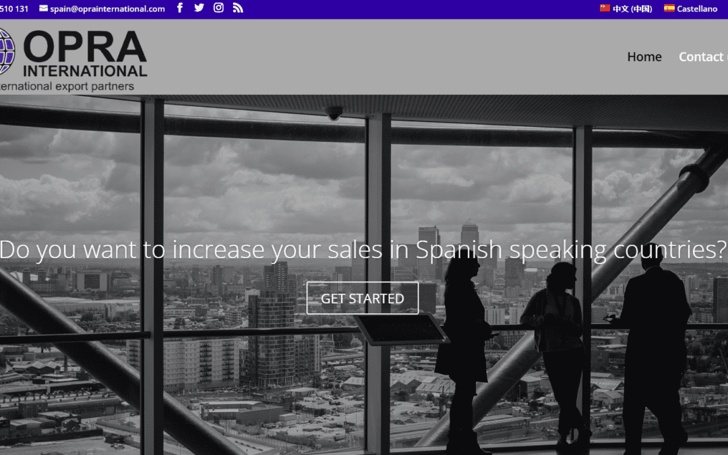Click the INTERNATIONAL word in logo
728x455 pixels.
pyautogui.click(x=85, y=71)
